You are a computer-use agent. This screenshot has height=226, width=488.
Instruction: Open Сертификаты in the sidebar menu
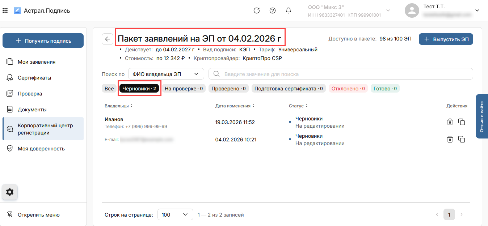coord(34,78)
